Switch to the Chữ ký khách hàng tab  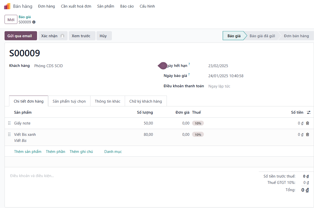click(x=146, y=101)
